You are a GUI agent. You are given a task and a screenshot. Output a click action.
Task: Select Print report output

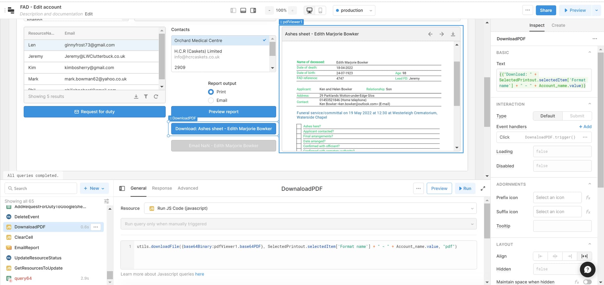click(211, 92)
